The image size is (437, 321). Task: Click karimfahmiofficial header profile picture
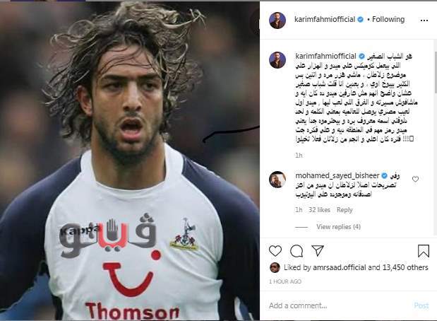tap(277, 20)
